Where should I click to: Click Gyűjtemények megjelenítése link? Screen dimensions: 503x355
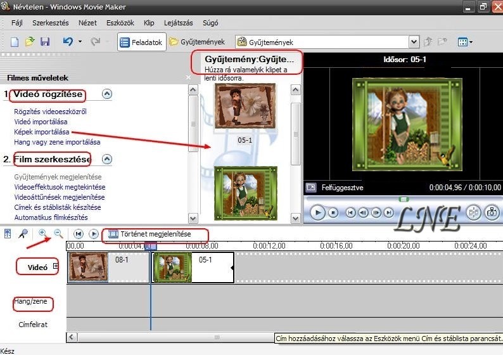point(58,177)
